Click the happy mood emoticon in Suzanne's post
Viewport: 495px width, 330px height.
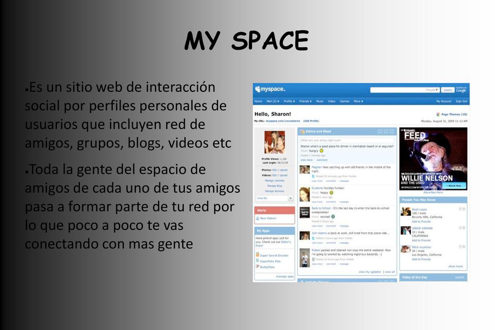pos(331,192)
